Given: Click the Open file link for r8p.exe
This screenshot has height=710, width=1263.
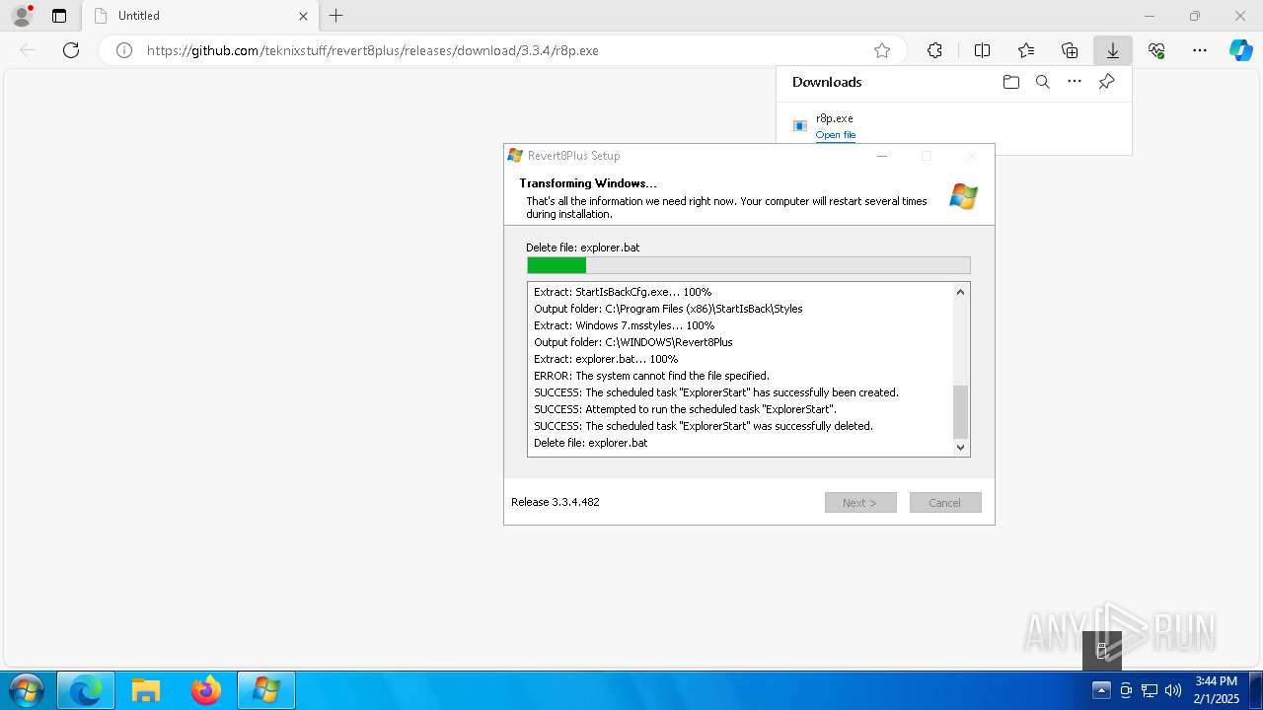Looking at the screenshot, I should 836,135.
